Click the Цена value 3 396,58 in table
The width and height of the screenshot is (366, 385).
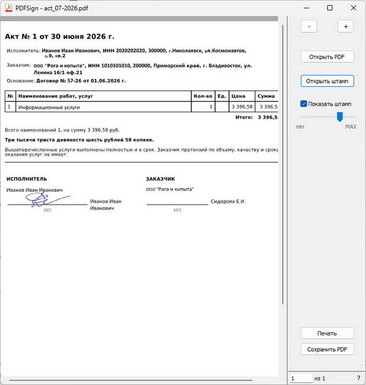pyautogui.click(x=242, y=107)
